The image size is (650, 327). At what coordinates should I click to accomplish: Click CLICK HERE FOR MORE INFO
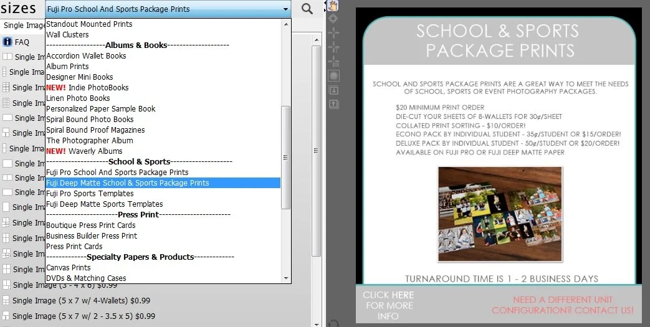click(388, 305)
